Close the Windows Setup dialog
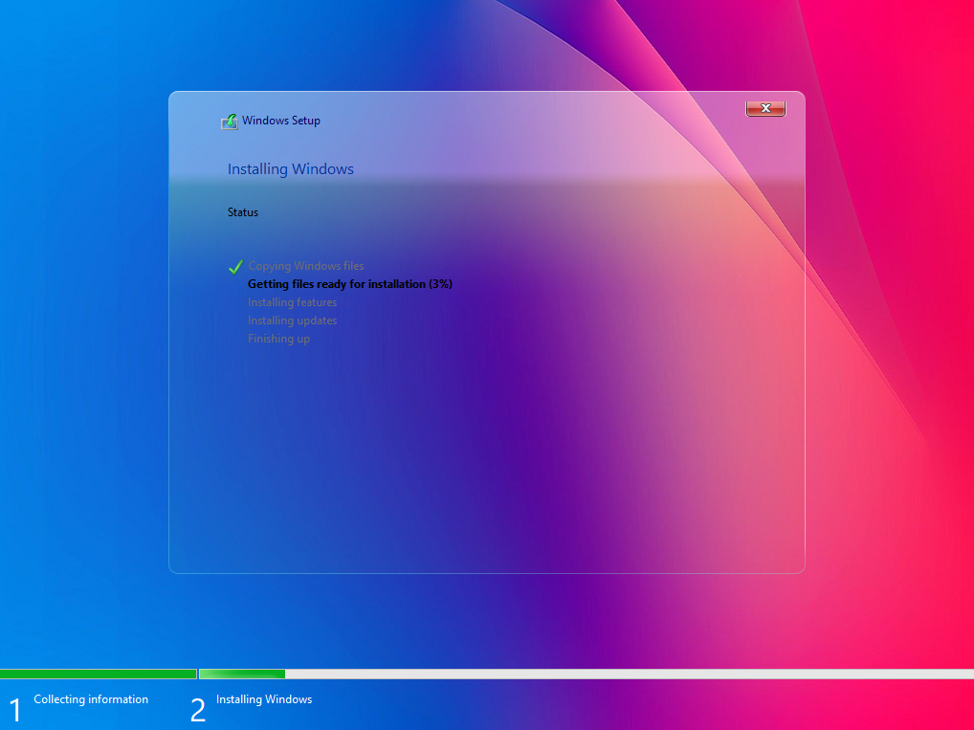 click(765, 108)
